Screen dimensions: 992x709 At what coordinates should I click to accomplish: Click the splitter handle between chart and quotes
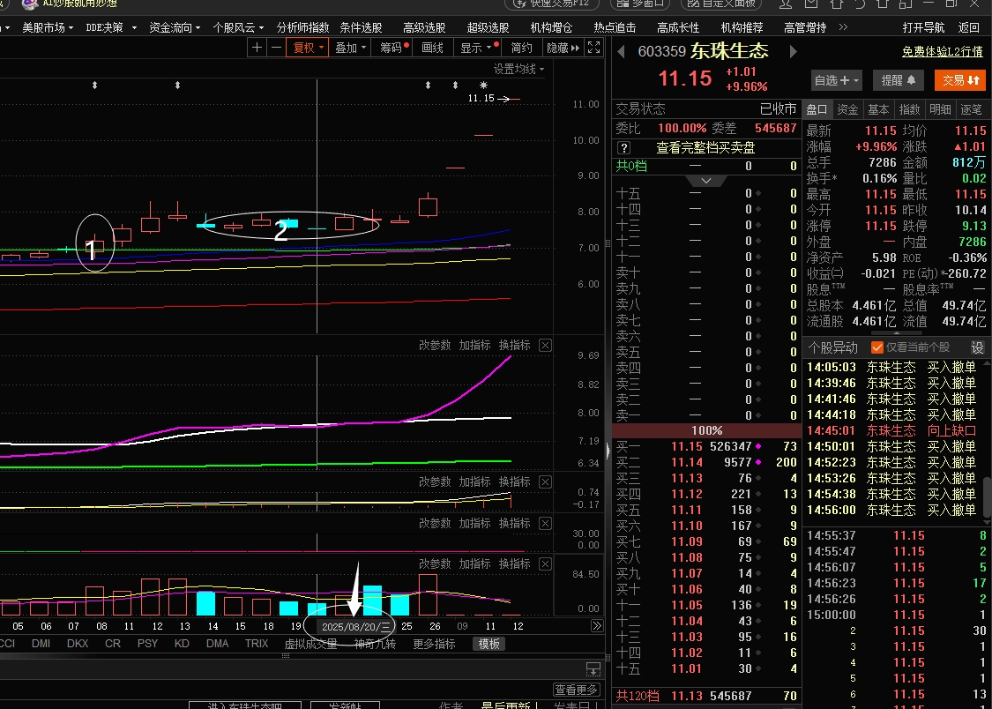[x=608, y=451]
